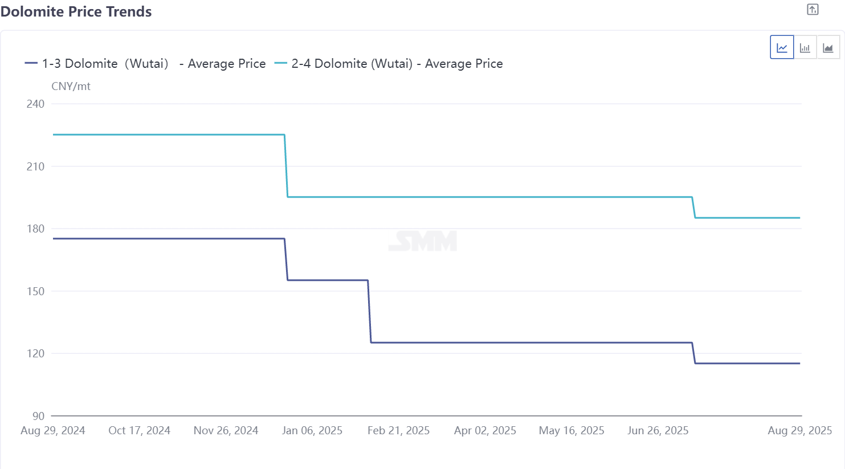The height and width of the screenshot is (469, 845).
Task: Toggle the 2-4 Dolomite (Wutai) legend series
Action: [397, 64]
